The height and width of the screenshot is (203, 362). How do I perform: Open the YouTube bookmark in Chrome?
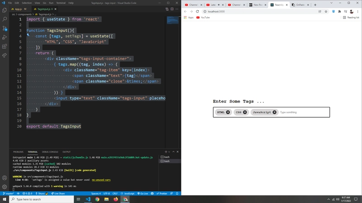coord(203,18)
